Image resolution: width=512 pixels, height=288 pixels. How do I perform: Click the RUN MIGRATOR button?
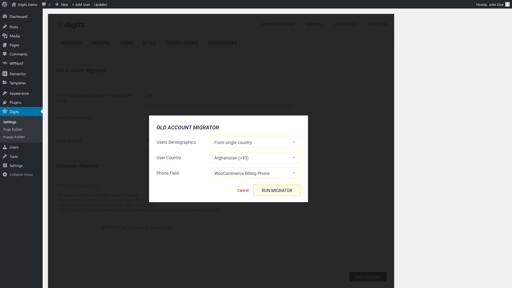click(277, 190)
